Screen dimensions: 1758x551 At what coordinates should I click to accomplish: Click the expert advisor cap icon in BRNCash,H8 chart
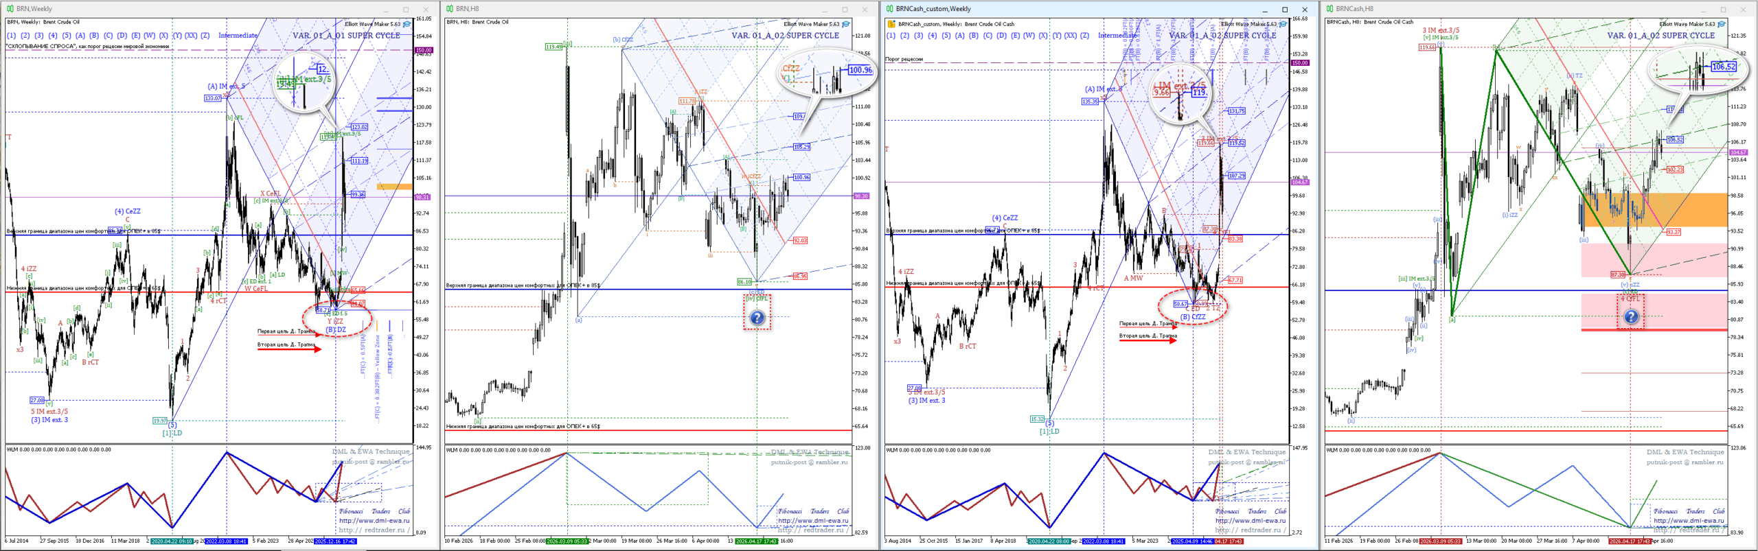click(1725, 24)
